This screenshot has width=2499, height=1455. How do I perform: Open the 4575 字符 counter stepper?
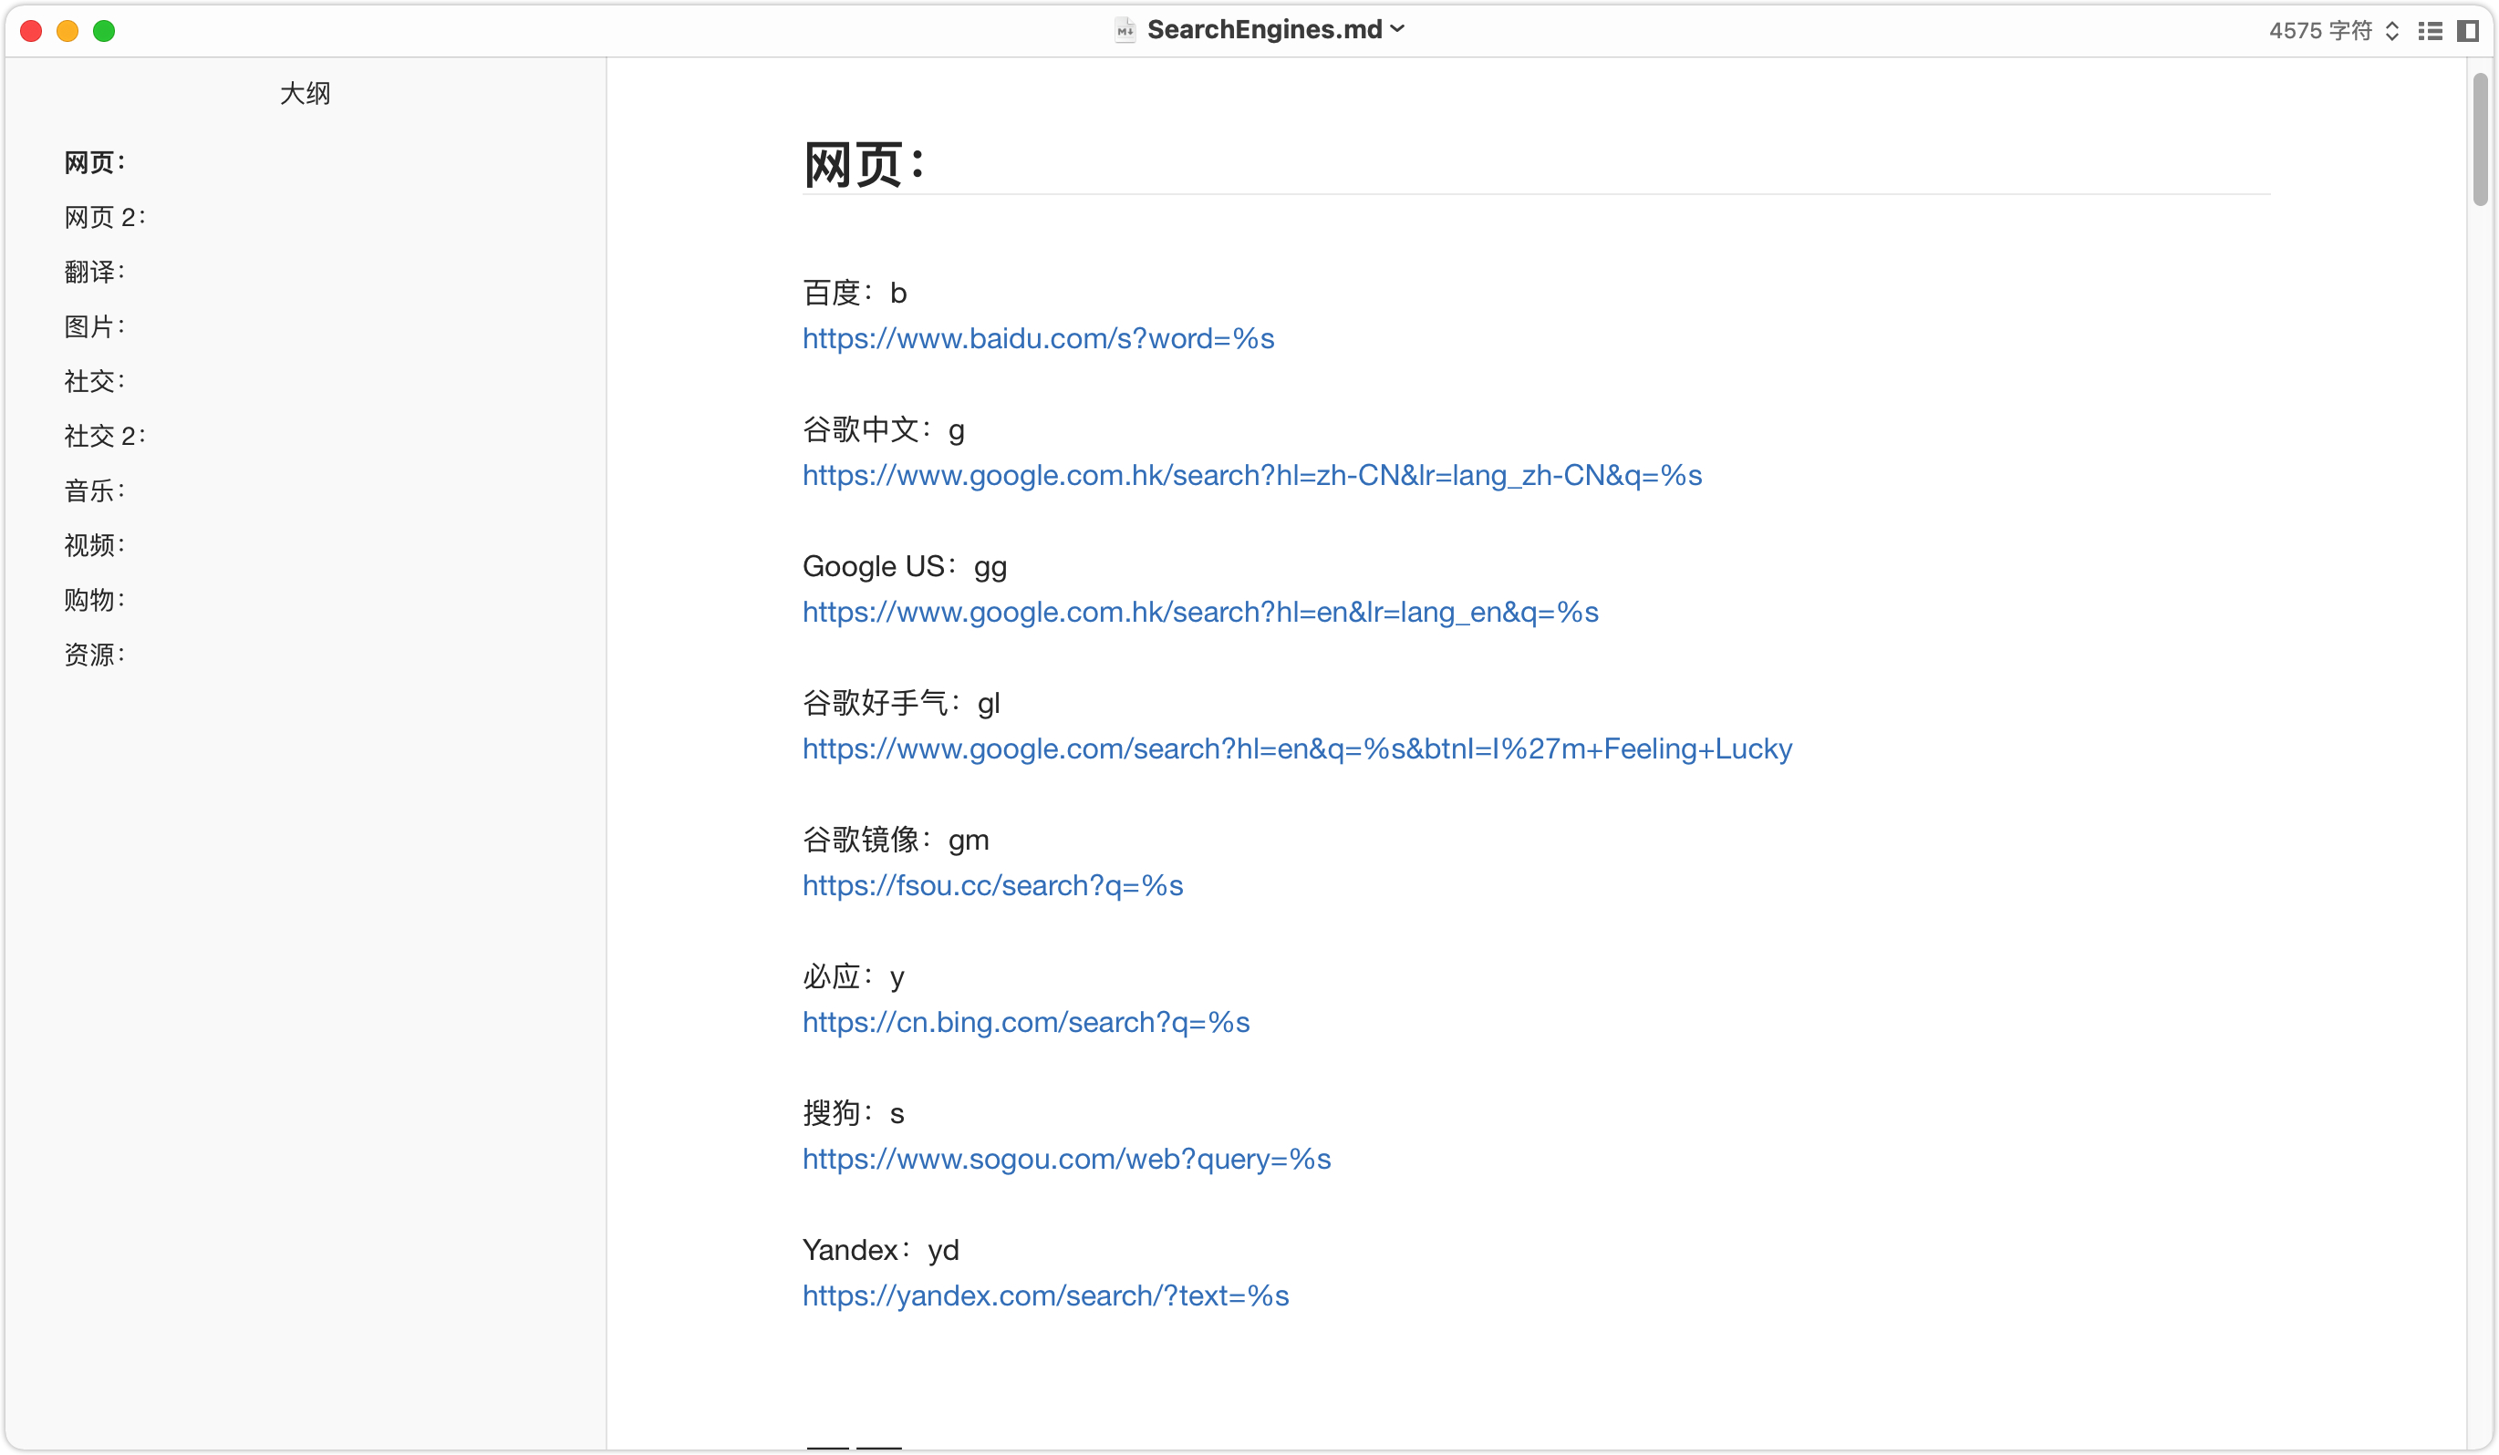pyautogui.click(x=2392, y=31)
